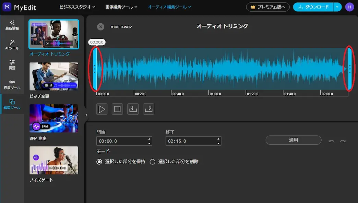358x203 pixels.
Task: Click the set start marker icon
Action: (133, 109)
